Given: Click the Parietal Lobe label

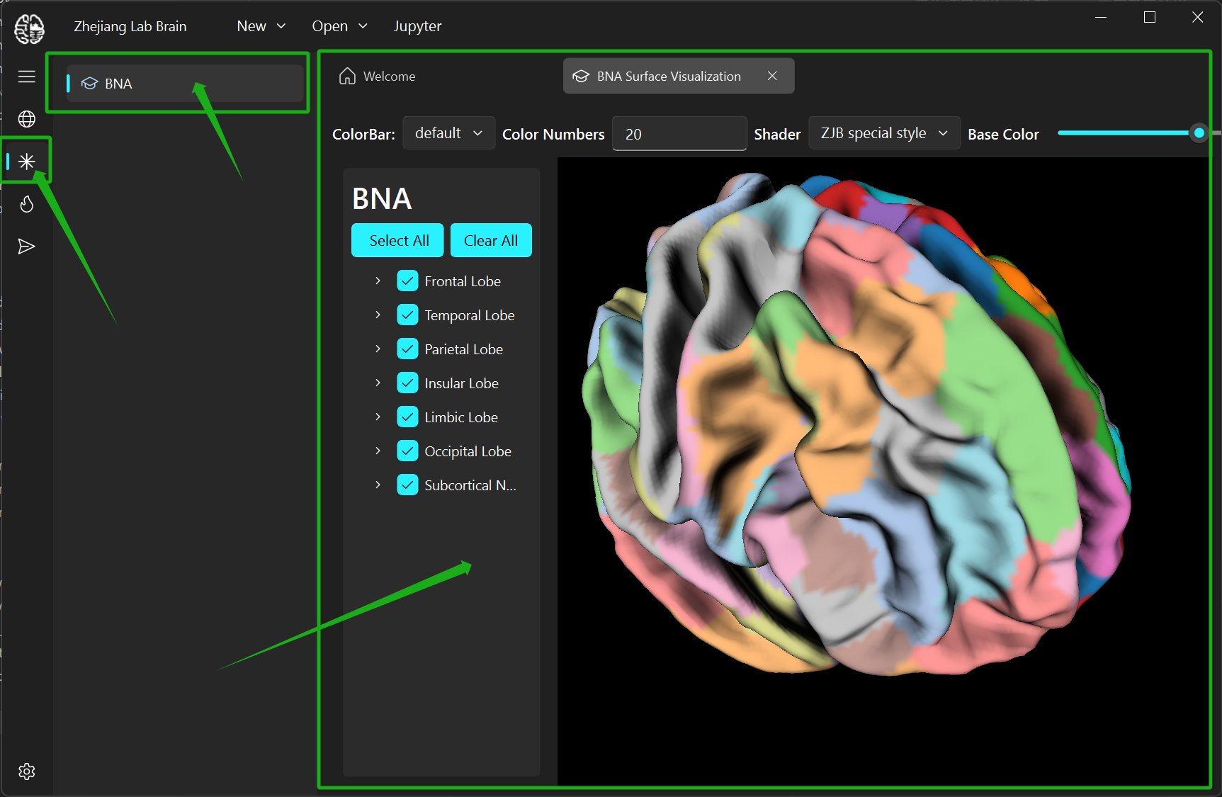Looking at the screenshot, I should (464, 349).
